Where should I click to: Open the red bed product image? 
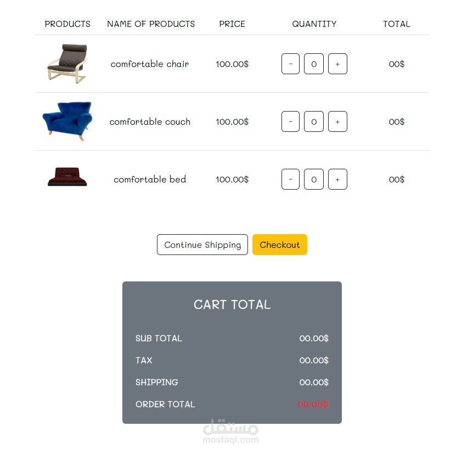(x=67, y=177)
